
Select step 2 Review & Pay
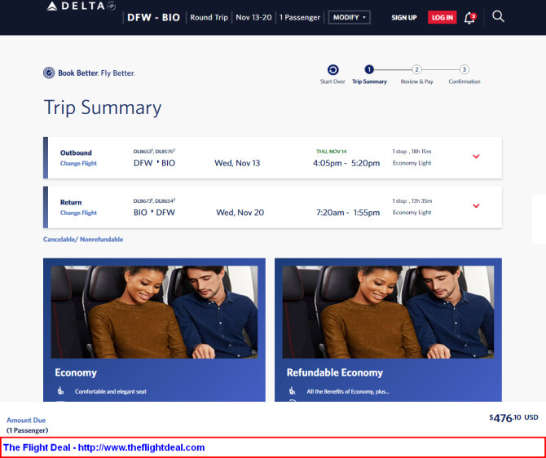coord(416,69)
